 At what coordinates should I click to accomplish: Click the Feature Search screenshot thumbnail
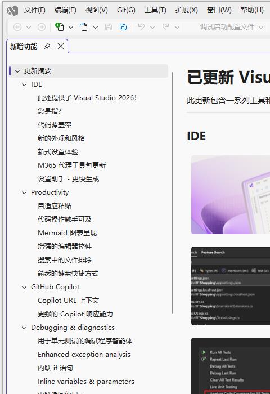231,286
